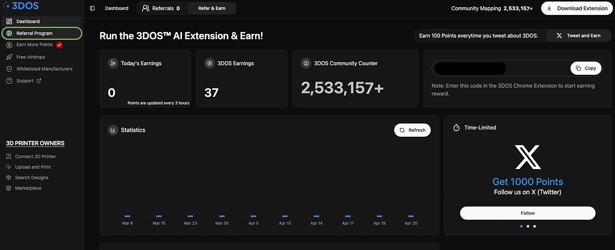Click the Statistics bar chart icon
Screen dimensions: 615x250
(x=113, y=130)
